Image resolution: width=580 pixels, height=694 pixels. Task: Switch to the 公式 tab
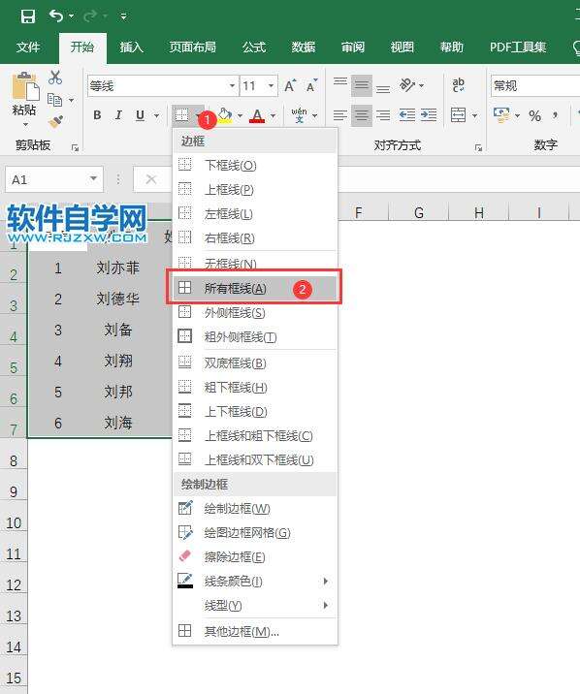(254, 47)
